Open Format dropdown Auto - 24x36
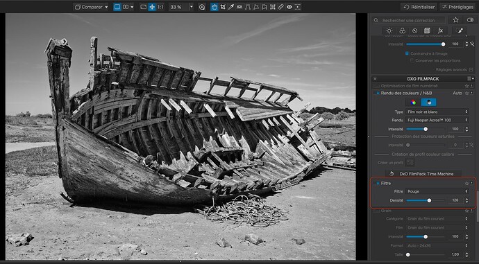479x264 pixels. coord(437,245)
